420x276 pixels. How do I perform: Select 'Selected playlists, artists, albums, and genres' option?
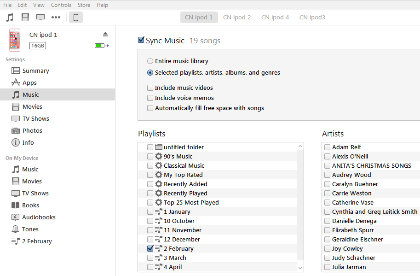150,73
